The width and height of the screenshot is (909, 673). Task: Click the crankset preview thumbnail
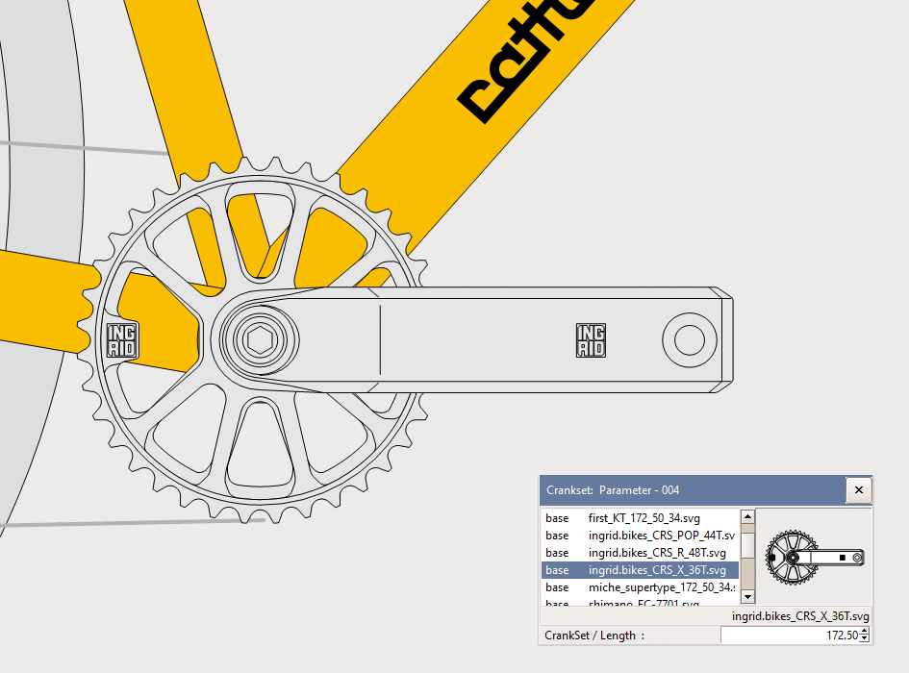[x=815, y=557]
